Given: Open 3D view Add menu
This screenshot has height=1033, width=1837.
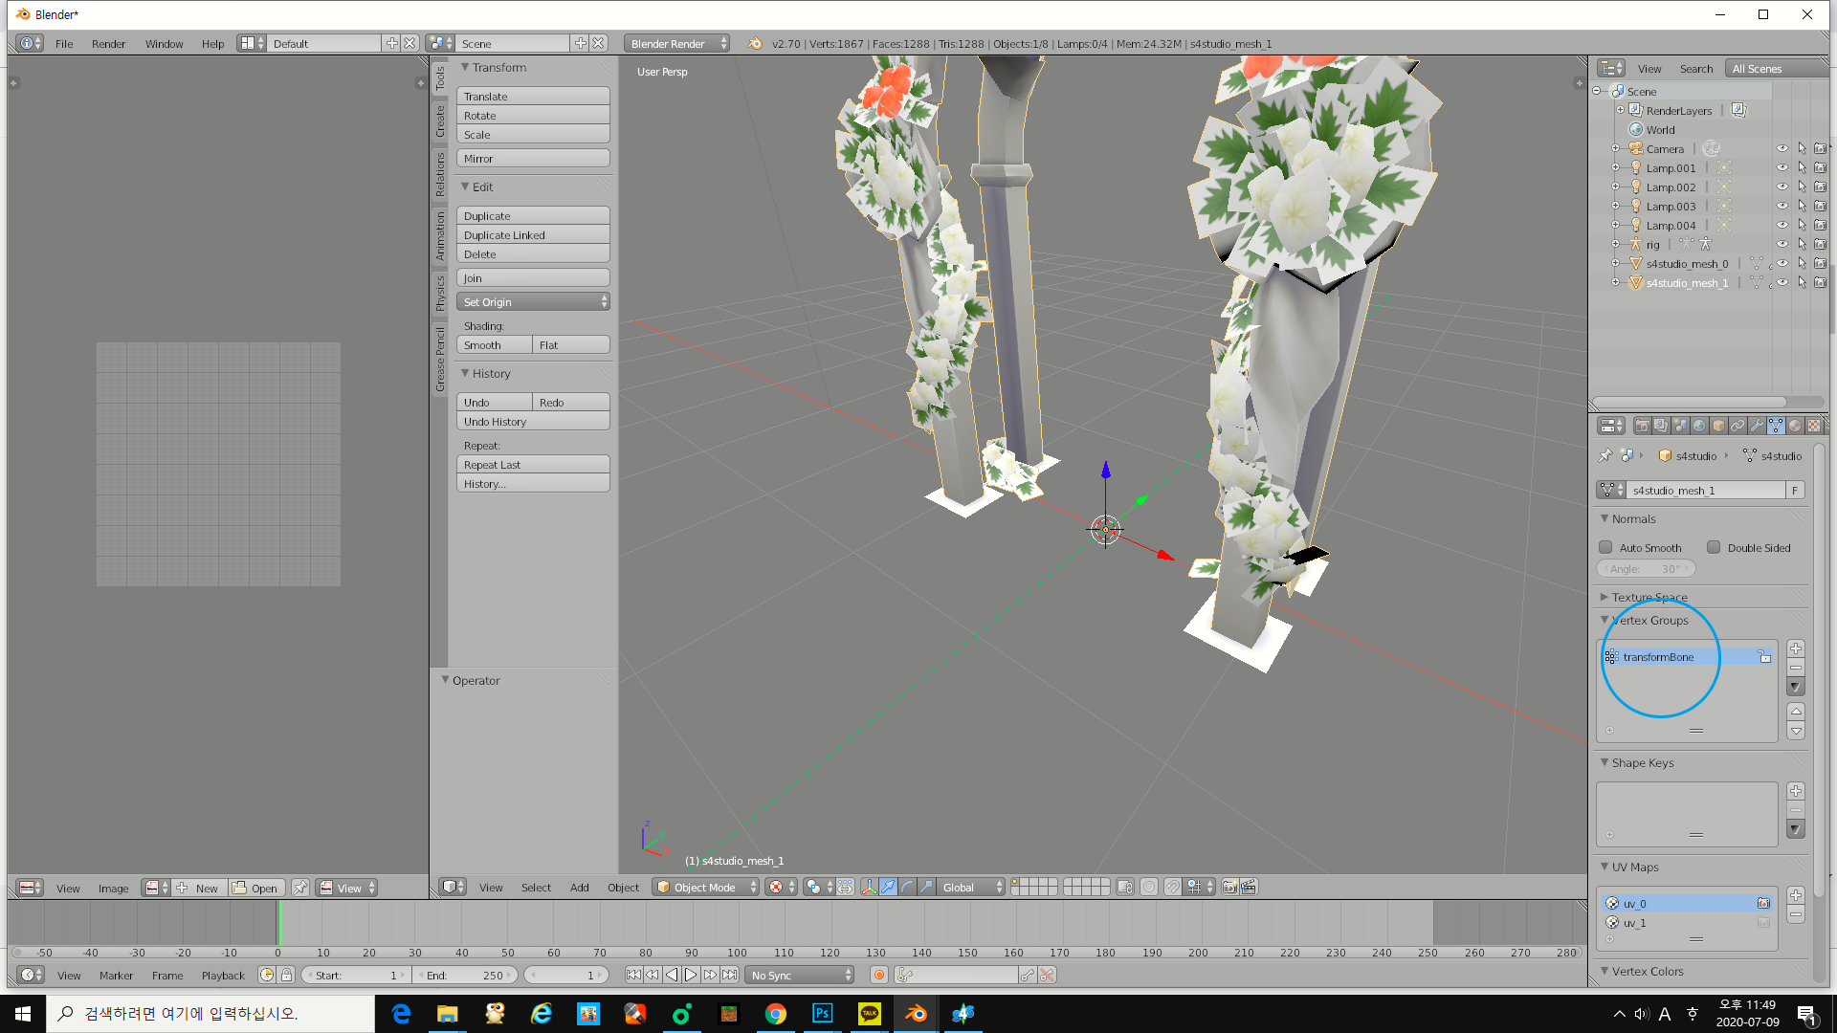Looking at the screenshot, I should coord(580,887).
